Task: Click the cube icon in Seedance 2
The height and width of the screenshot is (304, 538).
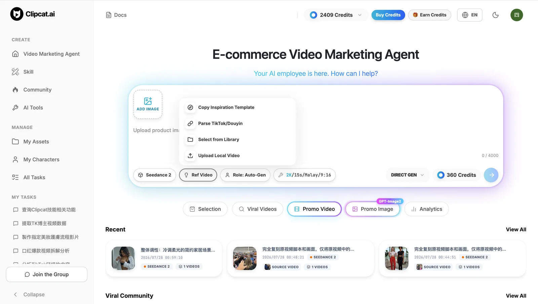Action: [x=141, y=175]
